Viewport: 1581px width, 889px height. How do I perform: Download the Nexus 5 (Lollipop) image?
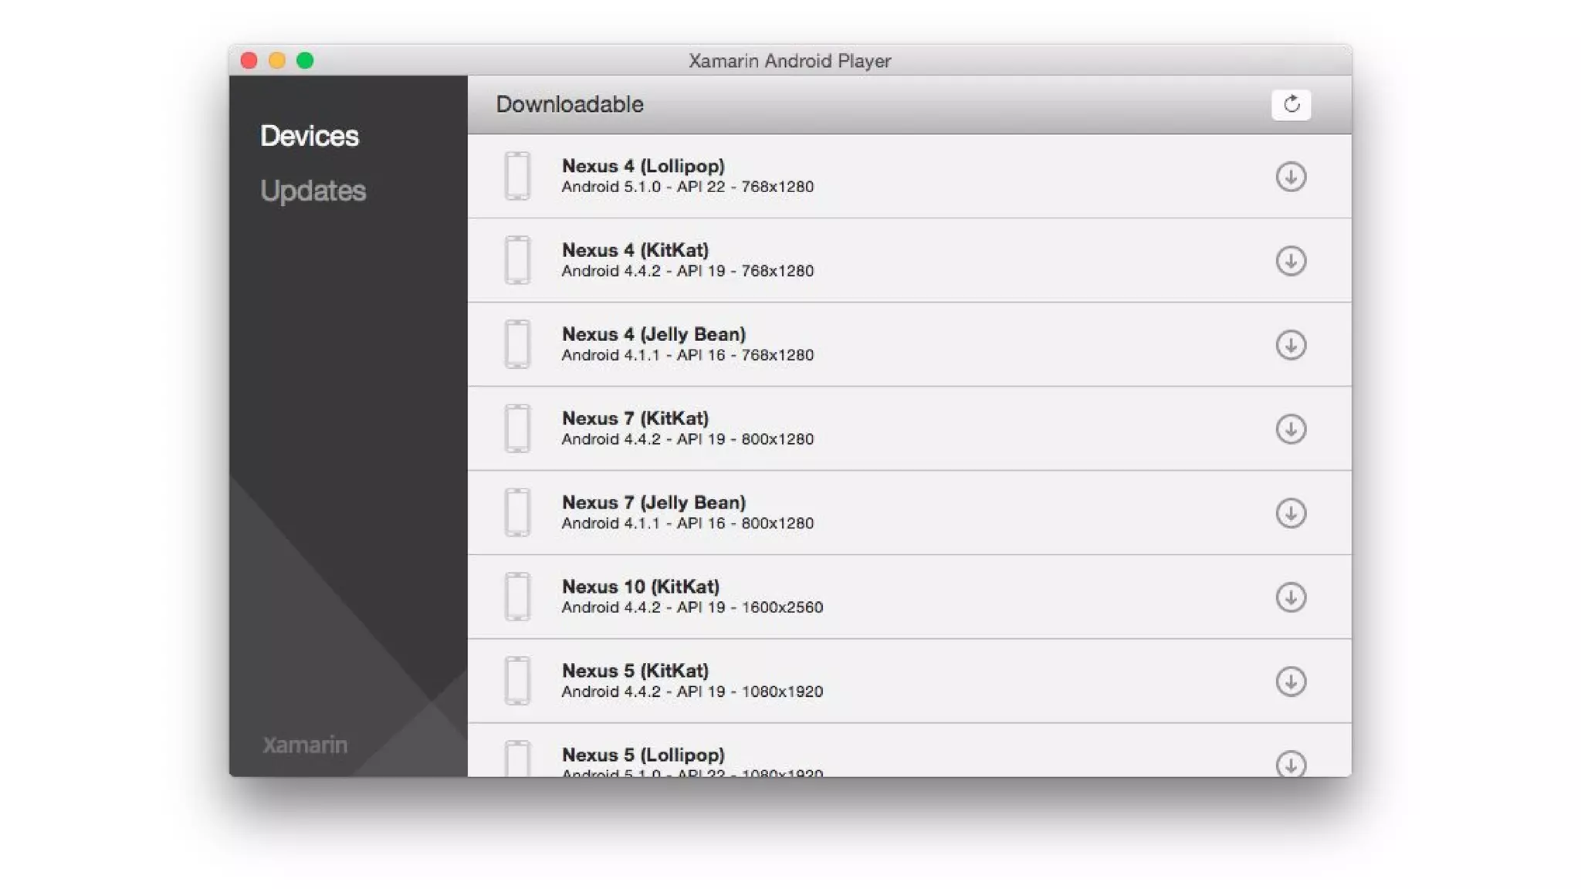point(1290,763)
